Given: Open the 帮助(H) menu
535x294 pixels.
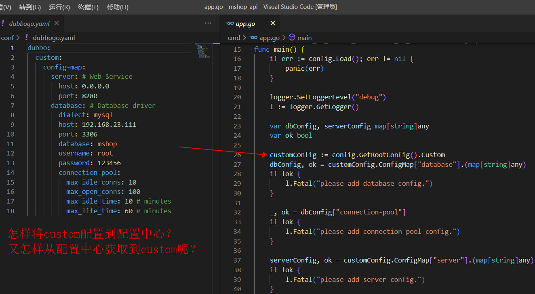Looking at the screenshot, I should [x=118, y=7].
